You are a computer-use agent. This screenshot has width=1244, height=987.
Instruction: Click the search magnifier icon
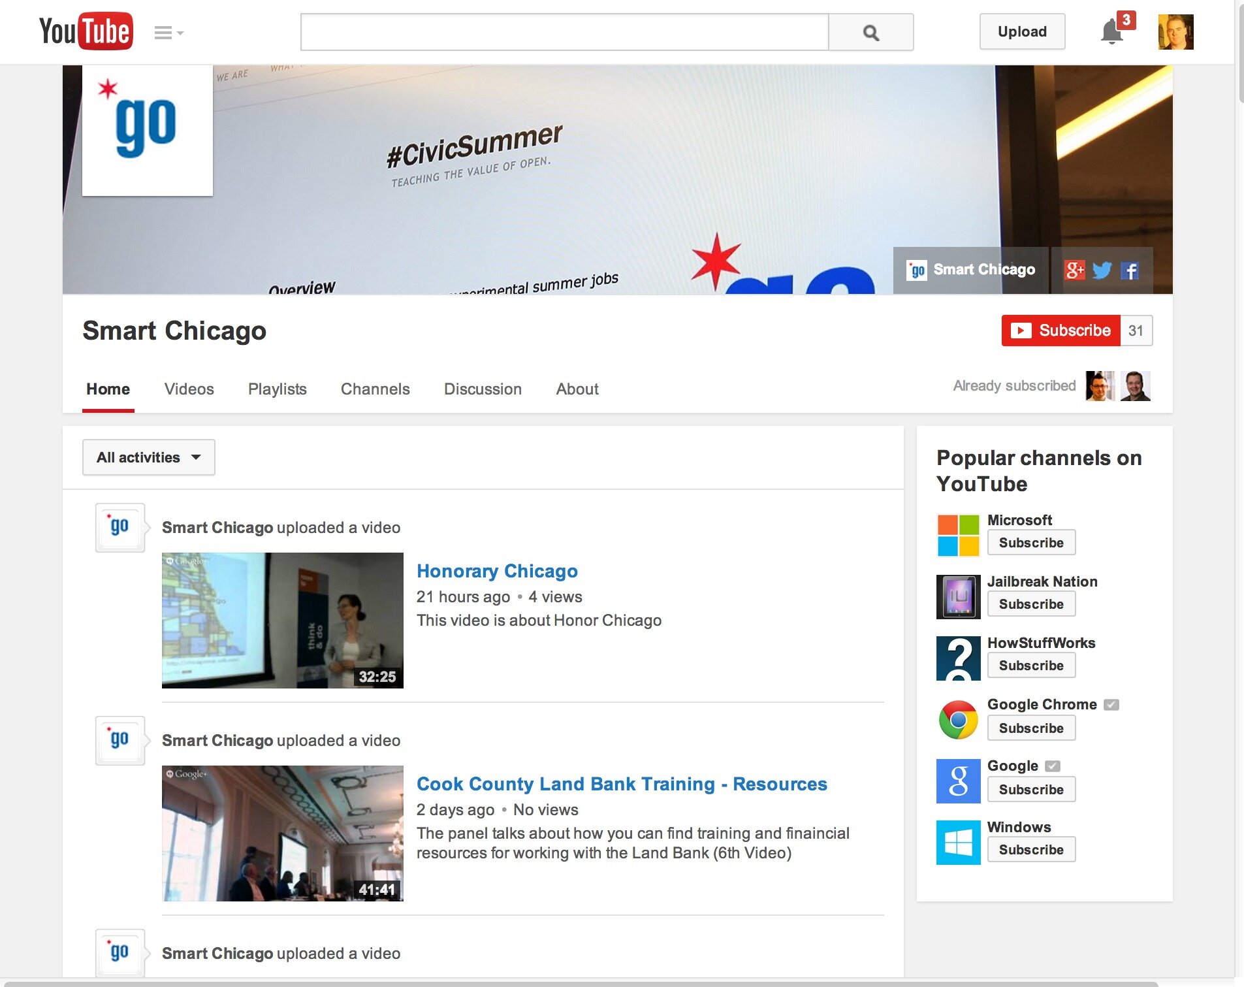tap(870, 31)
